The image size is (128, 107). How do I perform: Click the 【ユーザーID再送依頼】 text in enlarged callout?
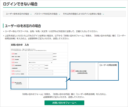coord(108,65)
